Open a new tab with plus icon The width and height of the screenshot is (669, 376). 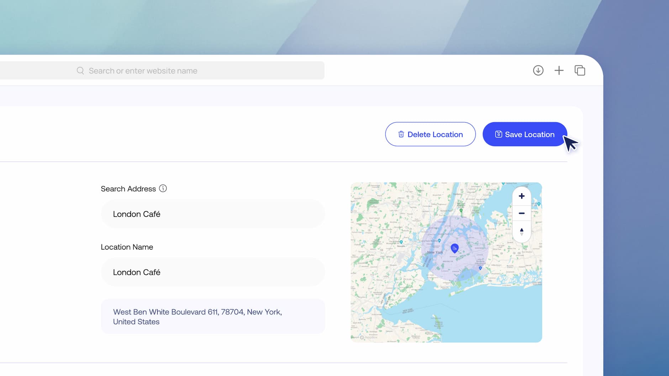[559, 70]
